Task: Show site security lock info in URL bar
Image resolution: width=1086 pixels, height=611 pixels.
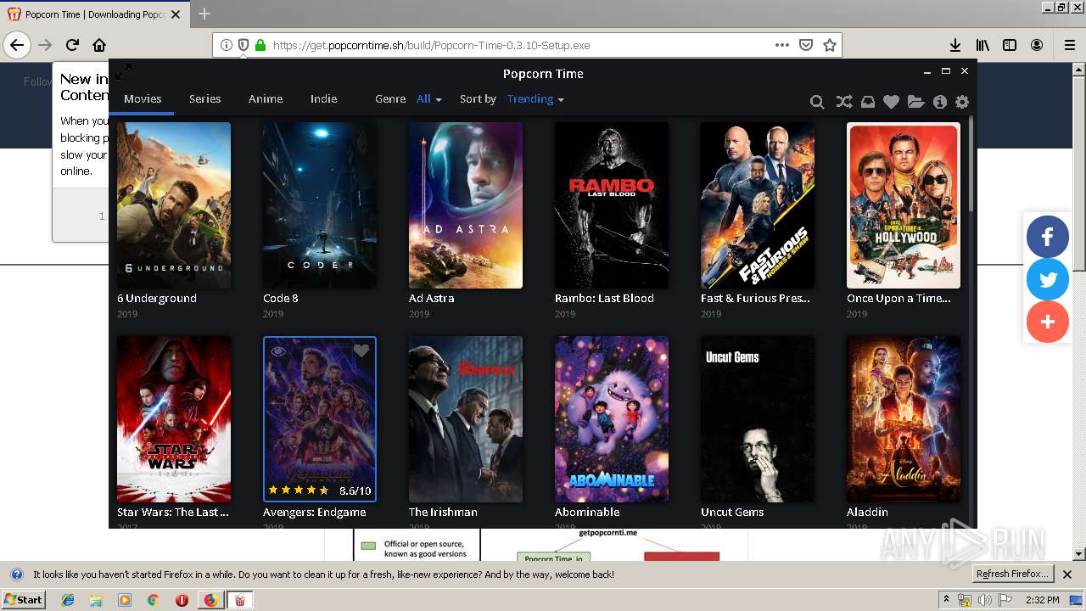Action: pyautogui.click(x=260, y=45)
